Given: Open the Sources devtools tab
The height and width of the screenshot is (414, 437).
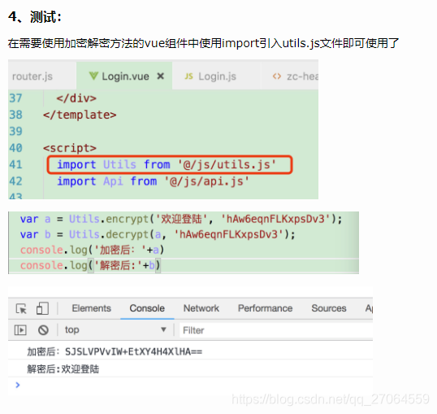Looking at the screenshot, I should [x=329, y=308].
